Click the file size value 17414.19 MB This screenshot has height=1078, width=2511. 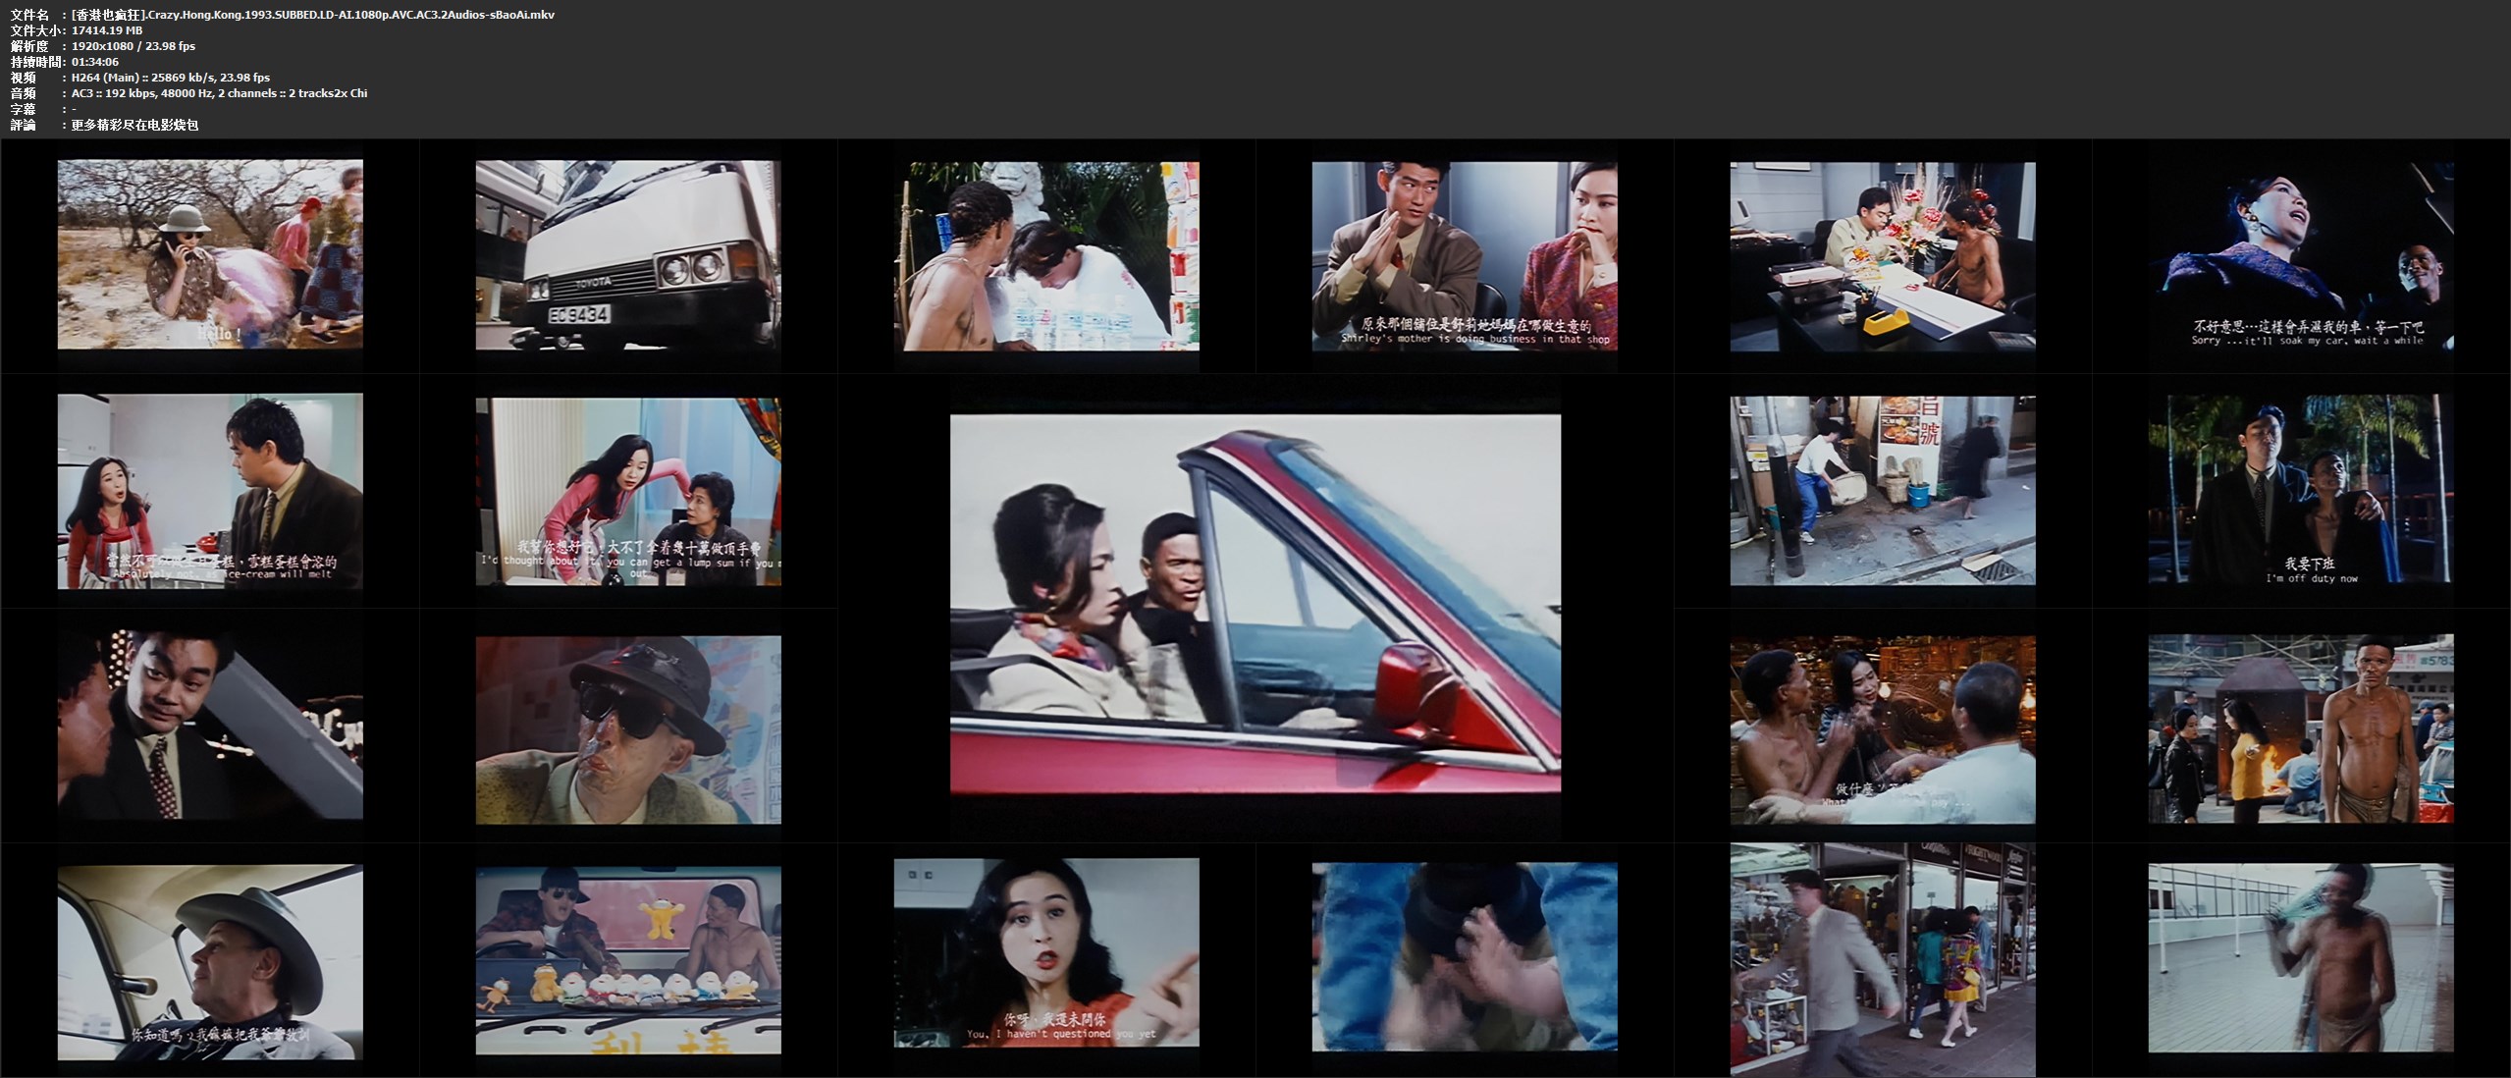(107, 30)
